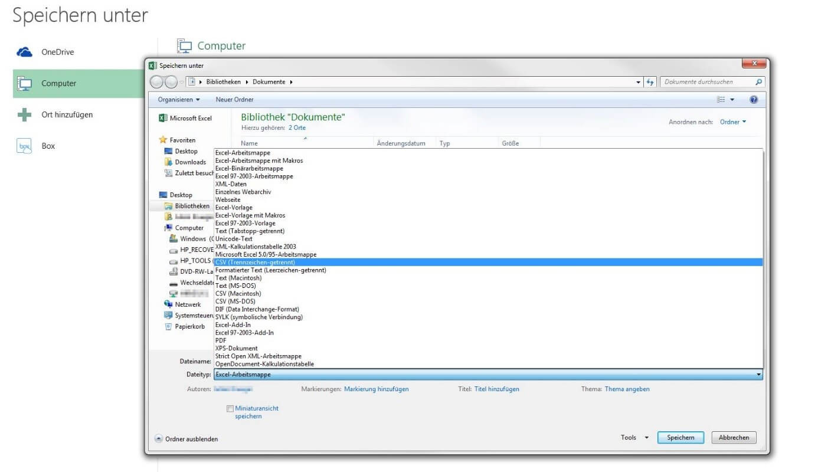Open the Anordnen nach Ordner dropdown
Screen dimensions: 818x472
[733, 122]
